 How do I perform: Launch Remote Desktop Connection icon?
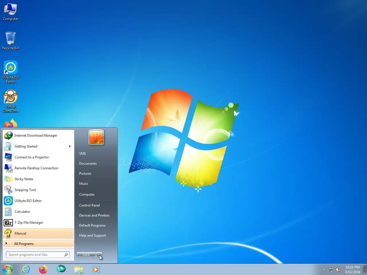coord(8,168)
